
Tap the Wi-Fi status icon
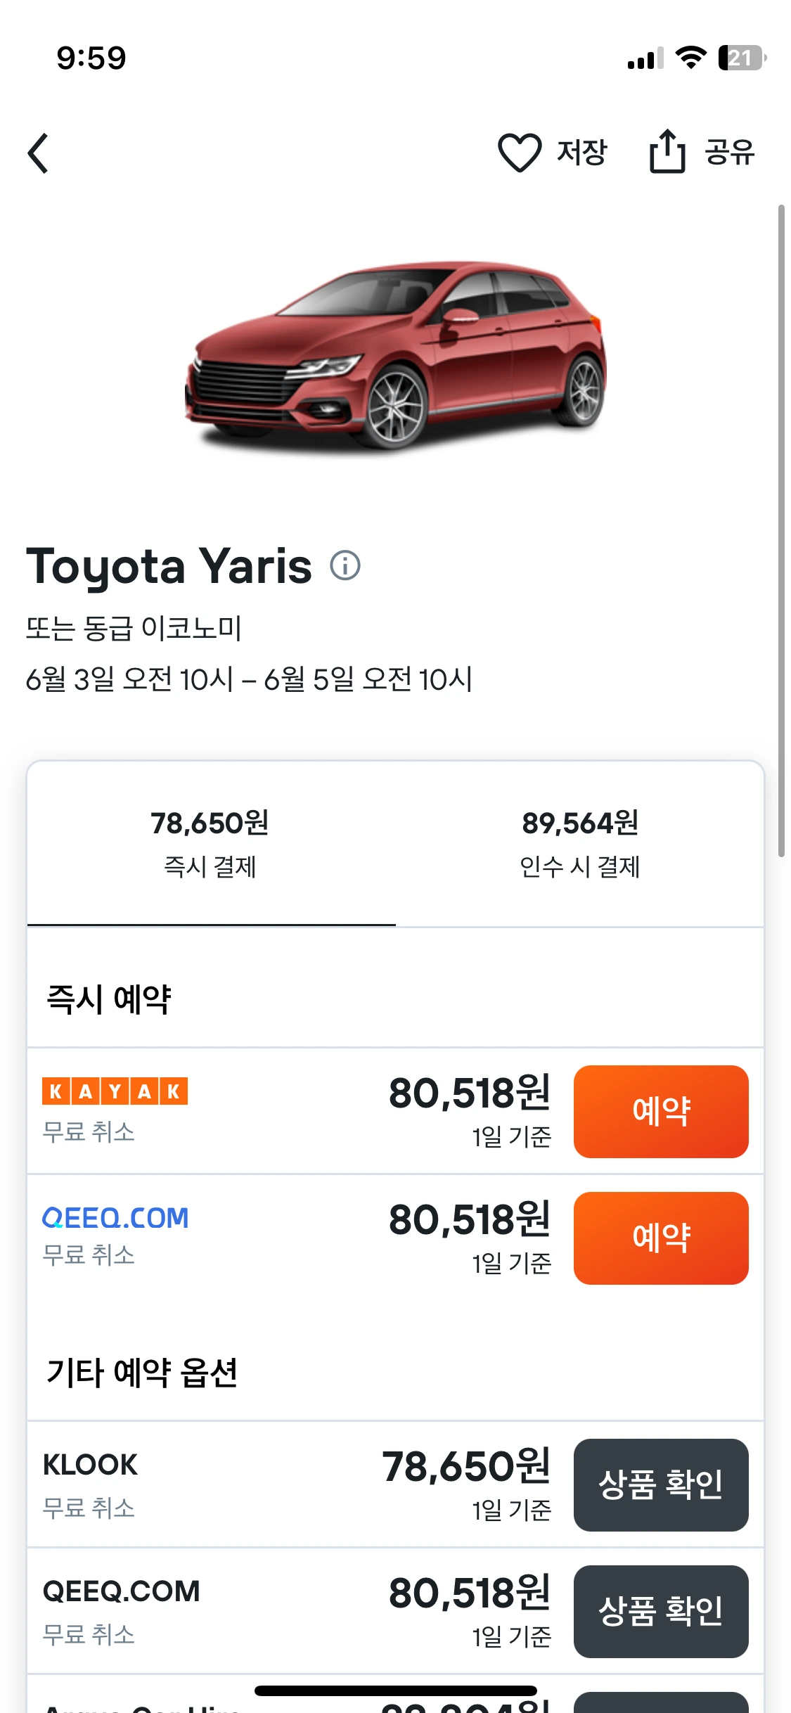click(690, 58)
